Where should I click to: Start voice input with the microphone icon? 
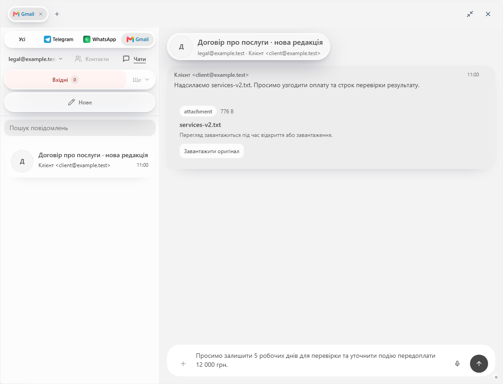(x=457, y=364)
